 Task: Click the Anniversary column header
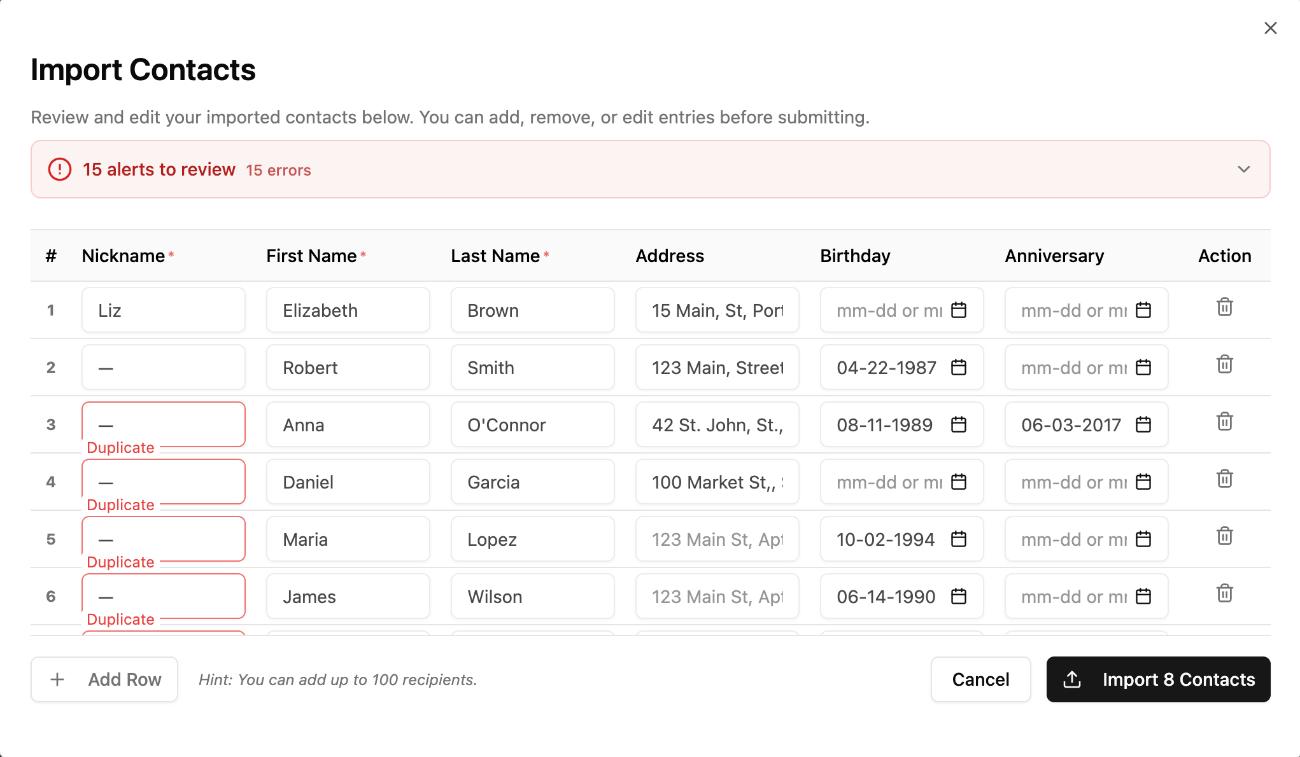tap(1054, 256)
